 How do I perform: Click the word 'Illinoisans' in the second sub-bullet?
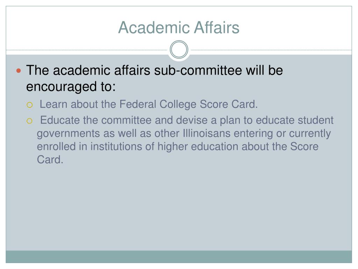tap(206, 133)
